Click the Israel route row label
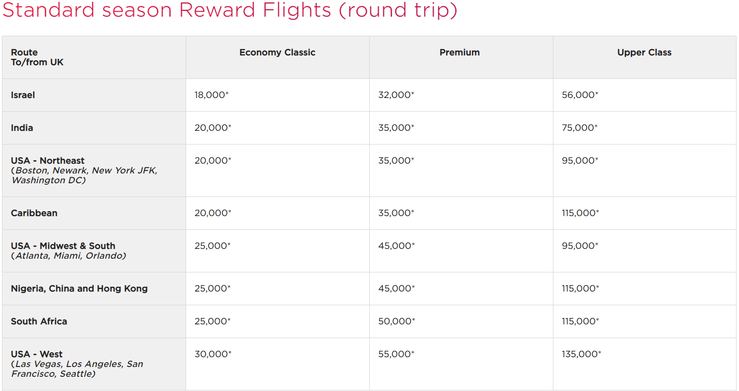 point(23,95)
